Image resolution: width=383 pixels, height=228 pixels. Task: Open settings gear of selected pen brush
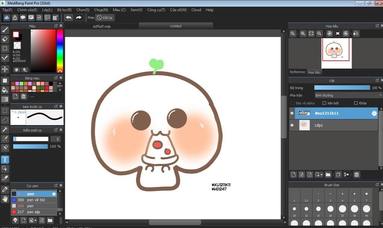pos(54,194)
